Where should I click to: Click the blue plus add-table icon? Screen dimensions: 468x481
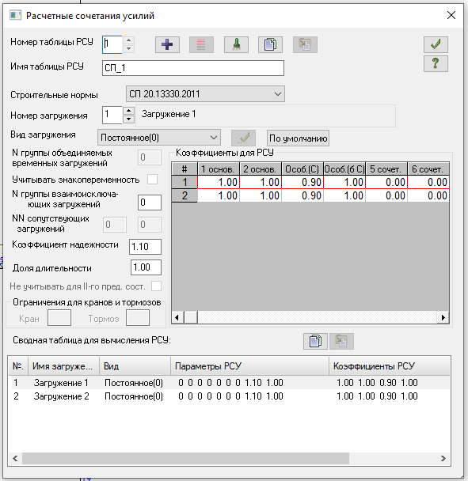pos(167,45)
